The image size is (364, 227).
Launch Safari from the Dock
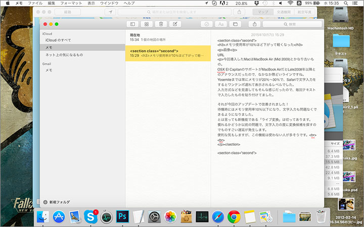[218, 217]
